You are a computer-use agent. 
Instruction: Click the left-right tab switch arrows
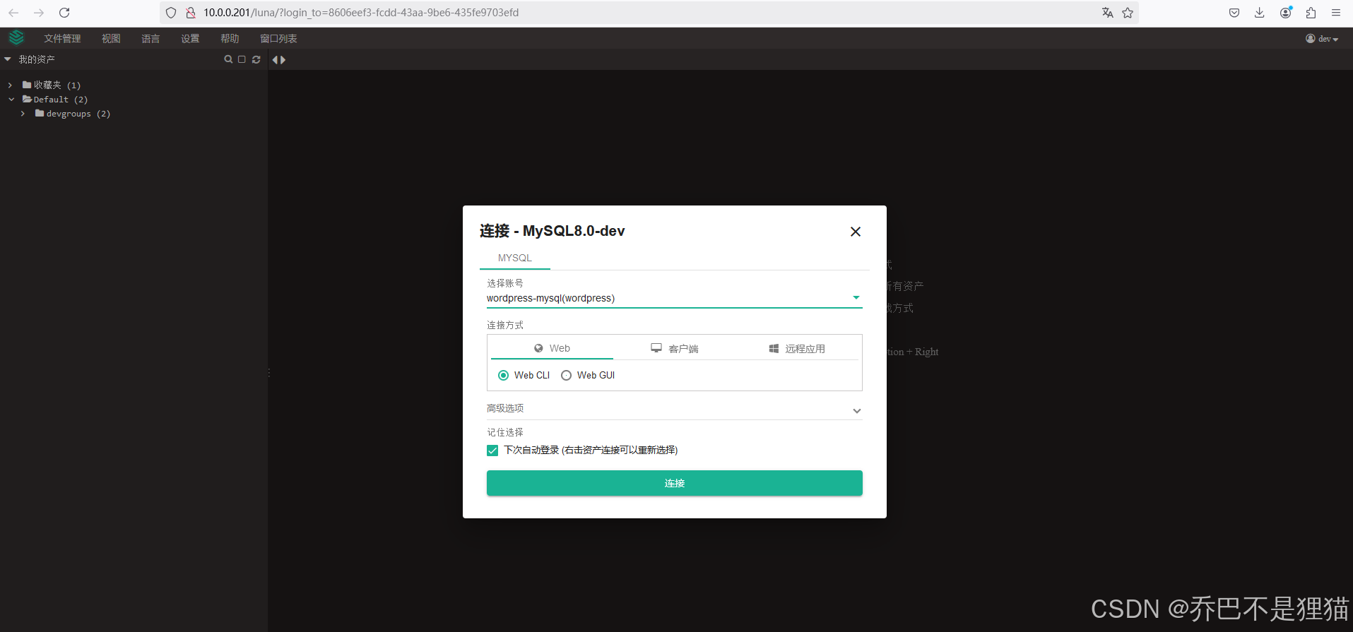coord(279,60)
